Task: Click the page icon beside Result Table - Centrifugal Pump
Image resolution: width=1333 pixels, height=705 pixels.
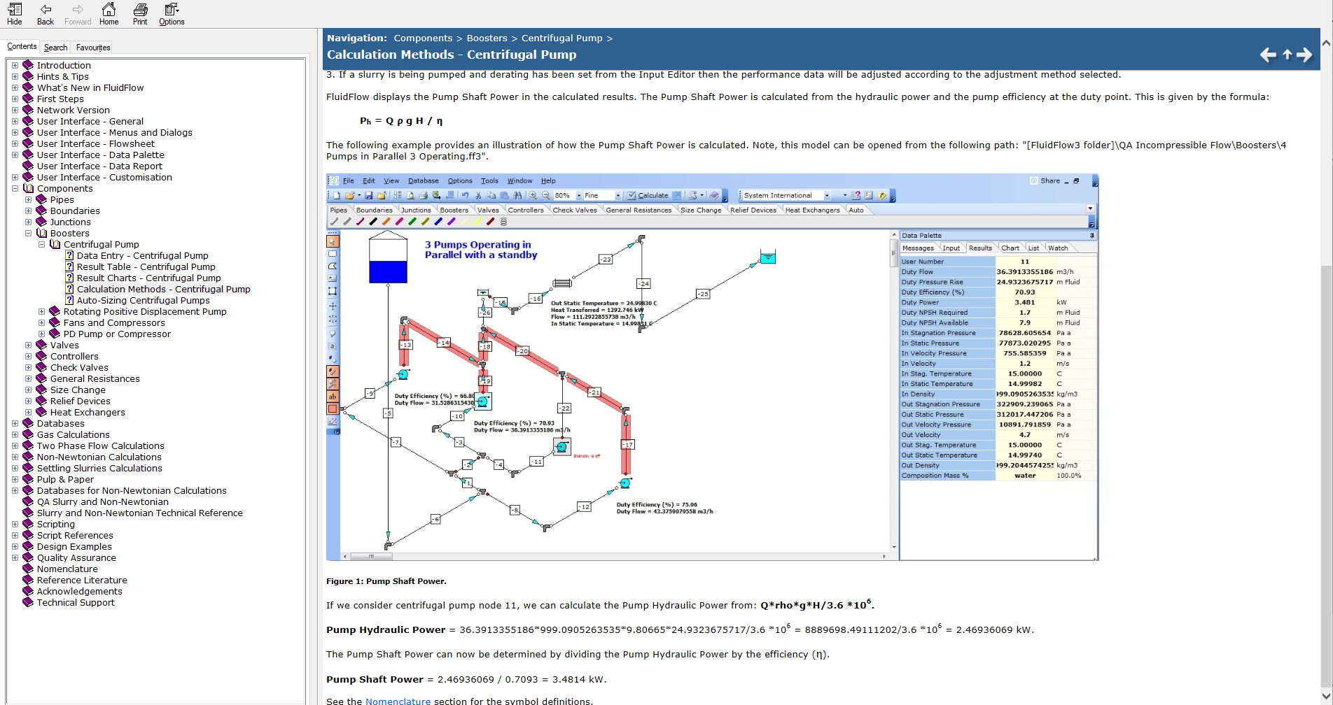Action: coord(69,267)
